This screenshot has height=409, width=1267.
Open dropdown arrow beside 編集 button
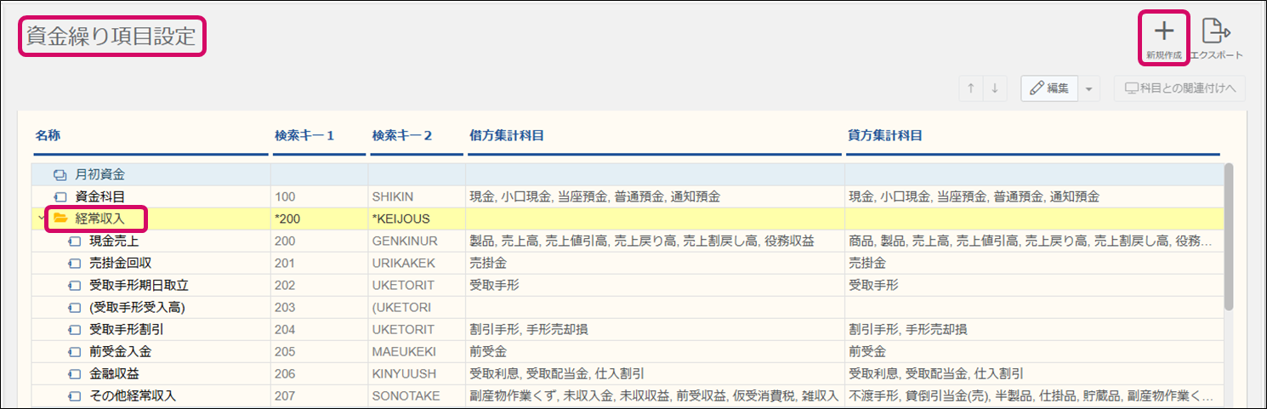pos(1090,88)
